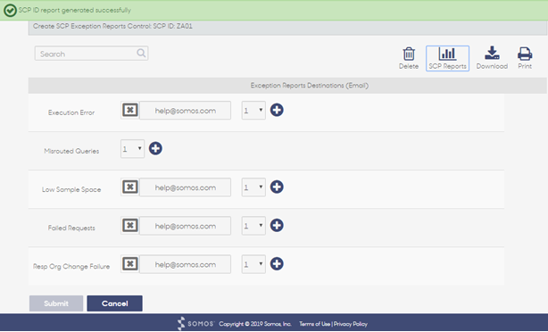Open SCP Reports chart icon
The height and width of the screenshot is (332, 548).
tap(447, 54)
